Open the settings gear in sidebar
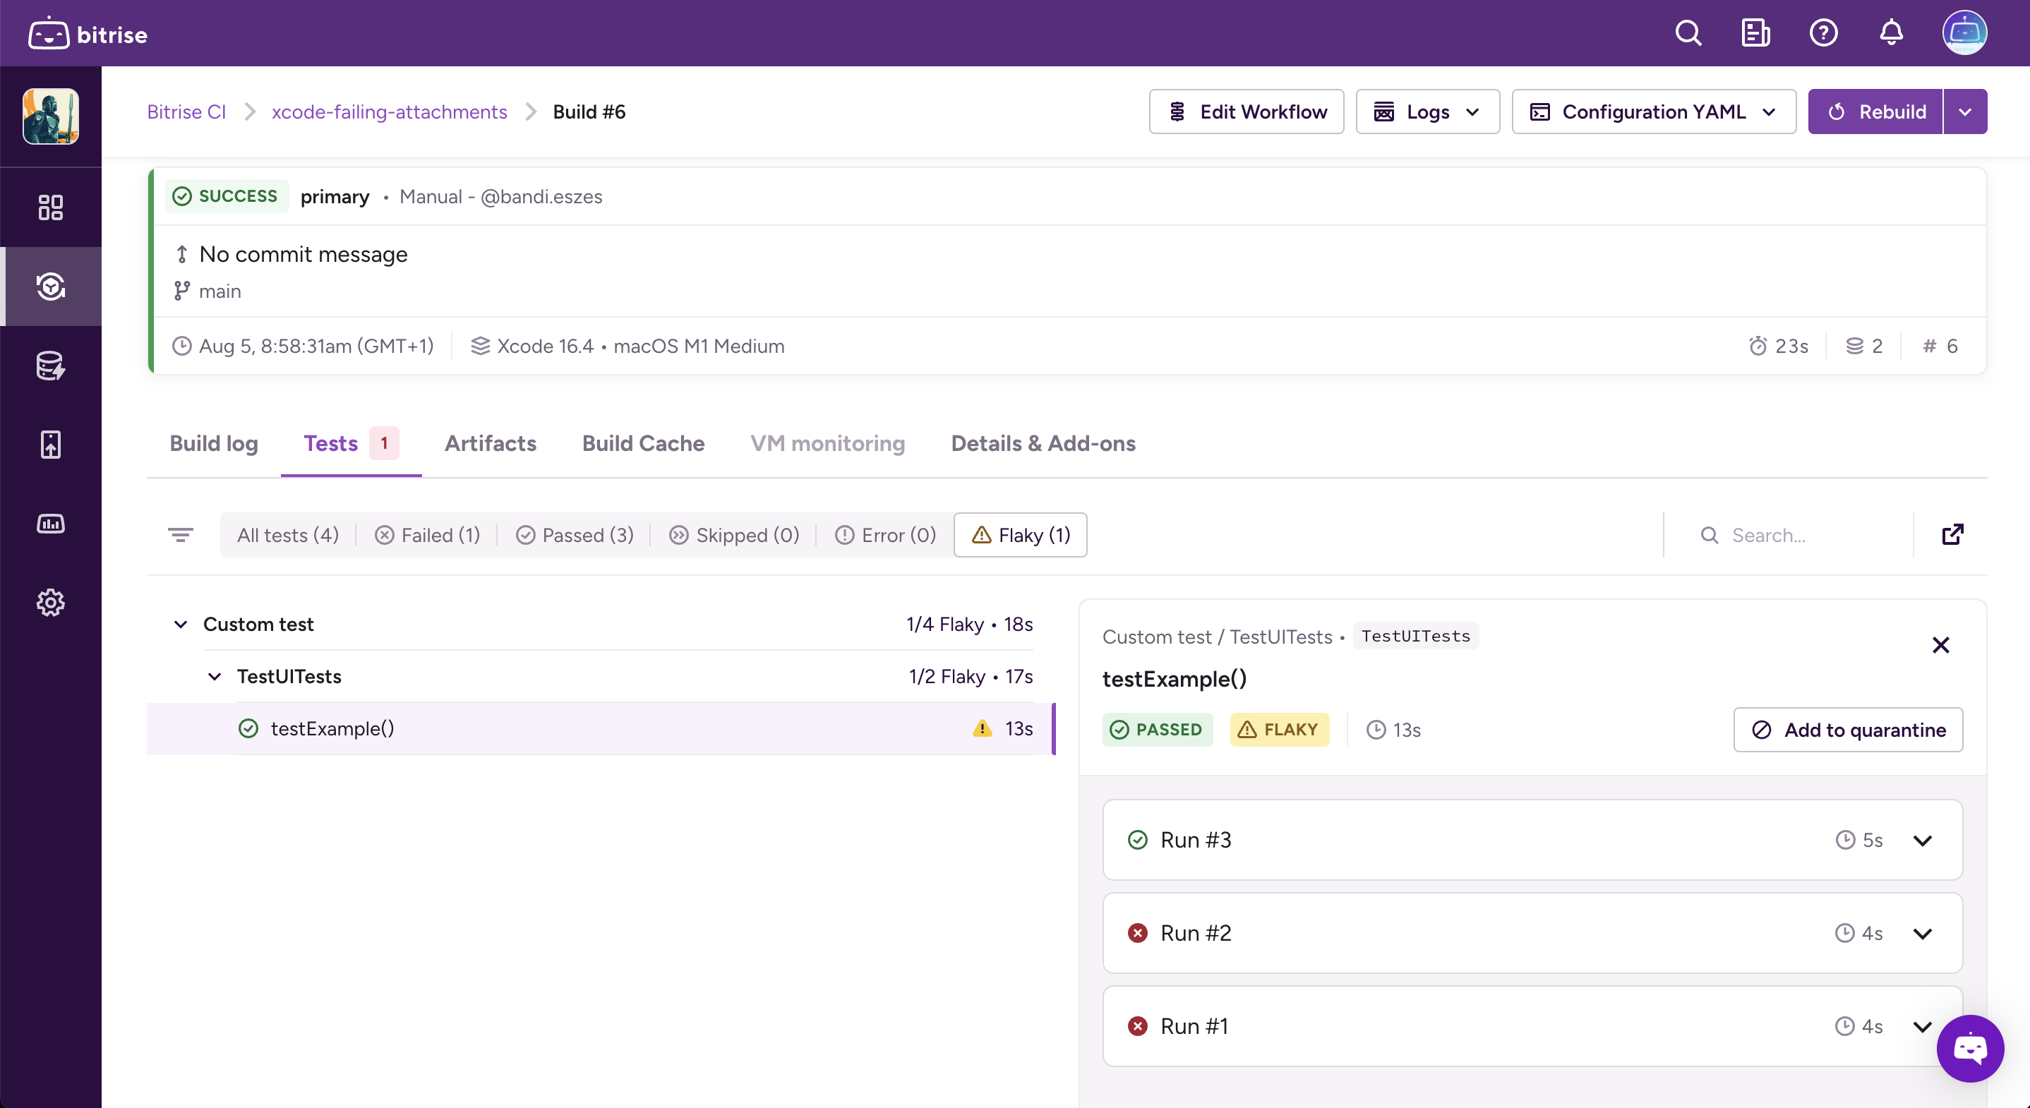Viewport: 2030px width, 1108px height. [x=50, y=602]
